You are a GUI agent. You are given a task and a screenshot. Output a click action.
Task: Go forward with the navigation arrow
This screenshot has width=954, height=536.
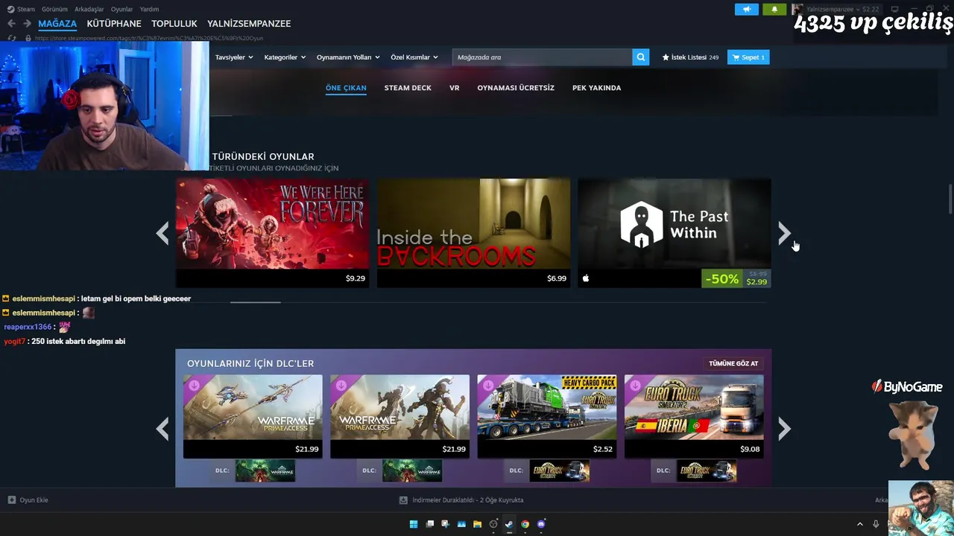point(27,24)
